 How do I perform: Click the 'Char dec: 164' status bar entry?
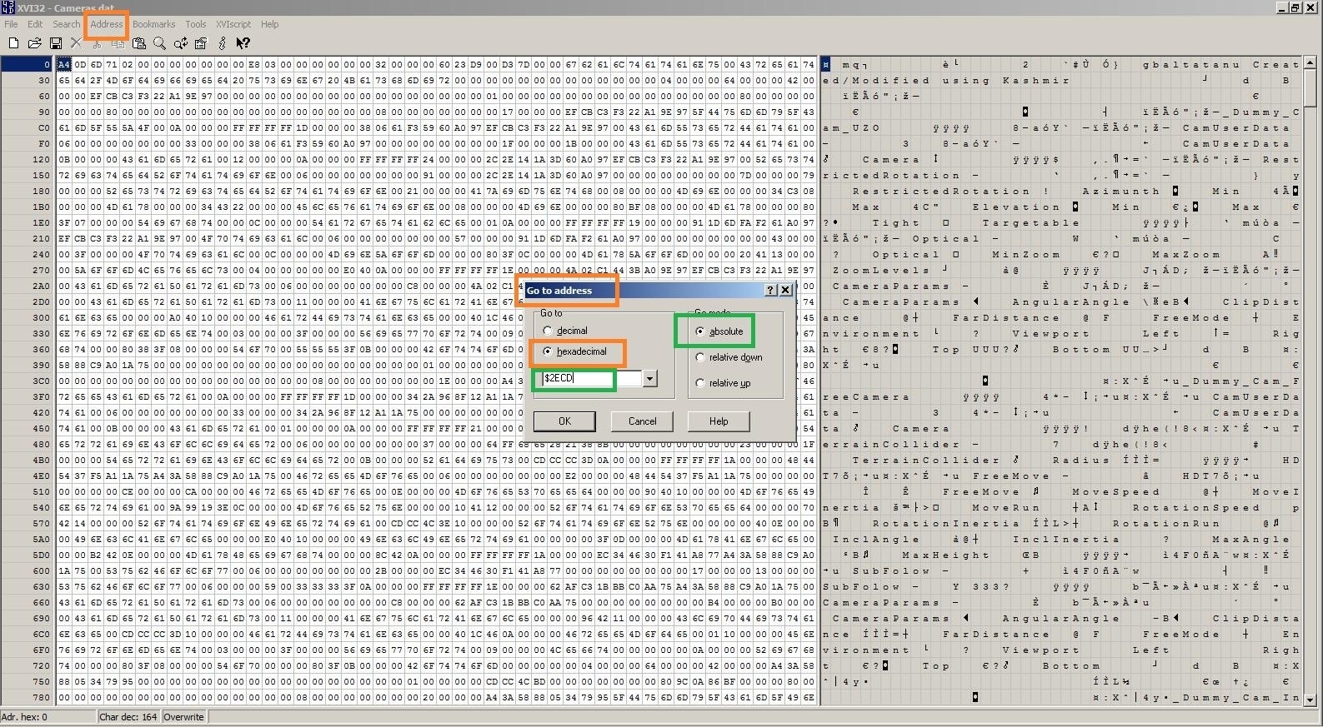(x=129, y=717)
